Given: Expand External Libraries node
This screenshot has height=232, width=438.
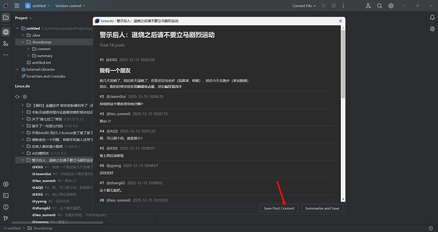Looking at the screenshot, I should click(x=17, y=70).
